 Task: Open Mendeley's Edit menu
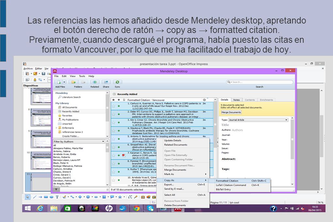pos(64,76)
